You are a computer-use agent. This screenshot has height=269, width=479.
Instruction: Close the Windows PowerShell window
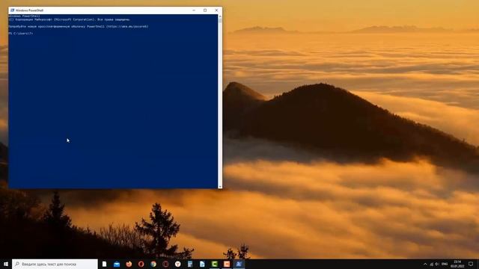point(216,10)
